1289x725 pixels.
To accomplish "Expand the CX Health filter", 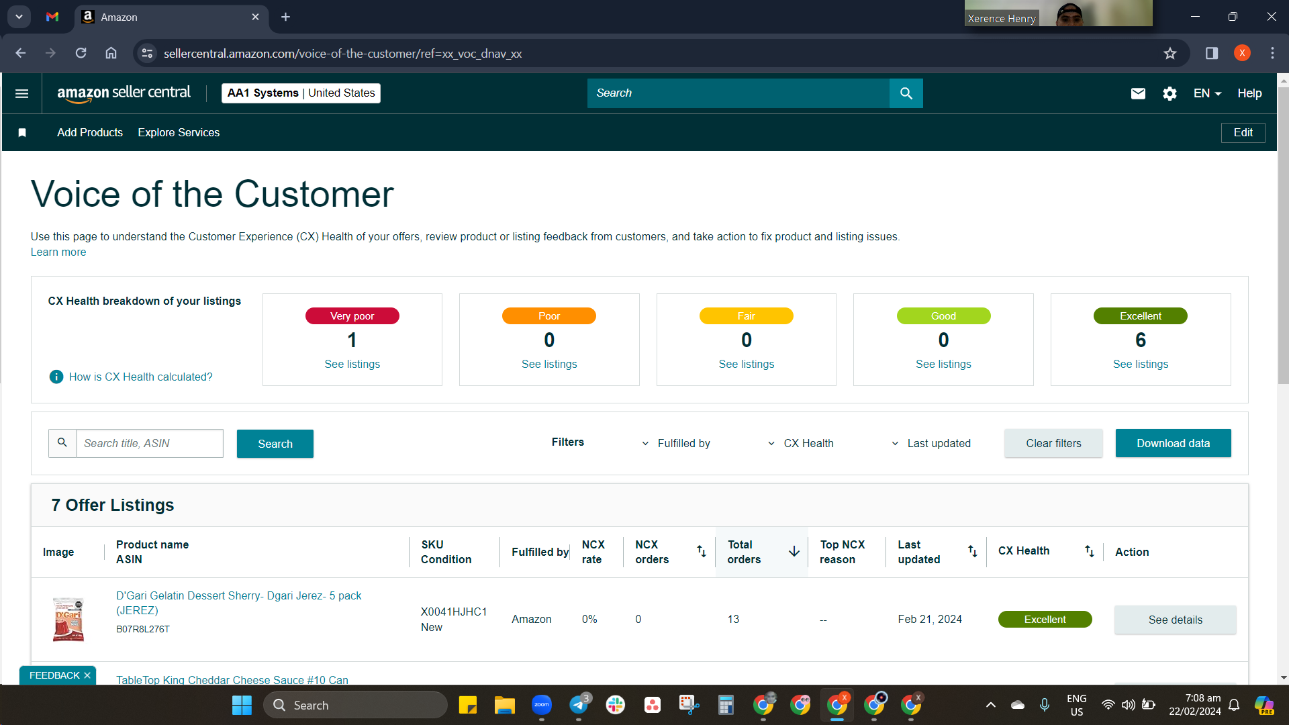I will pyautogui.click(x=800, y=443).
